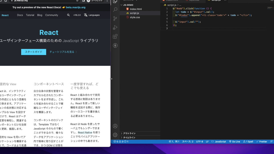The height and width of the screenshot is (154, 274).
Task: Click React Native link in text
Action: click(85, 132)
